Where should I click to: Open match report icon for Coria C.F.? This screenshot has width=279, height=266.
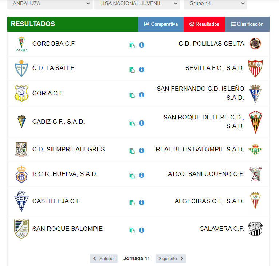click(x=132, y=95)
